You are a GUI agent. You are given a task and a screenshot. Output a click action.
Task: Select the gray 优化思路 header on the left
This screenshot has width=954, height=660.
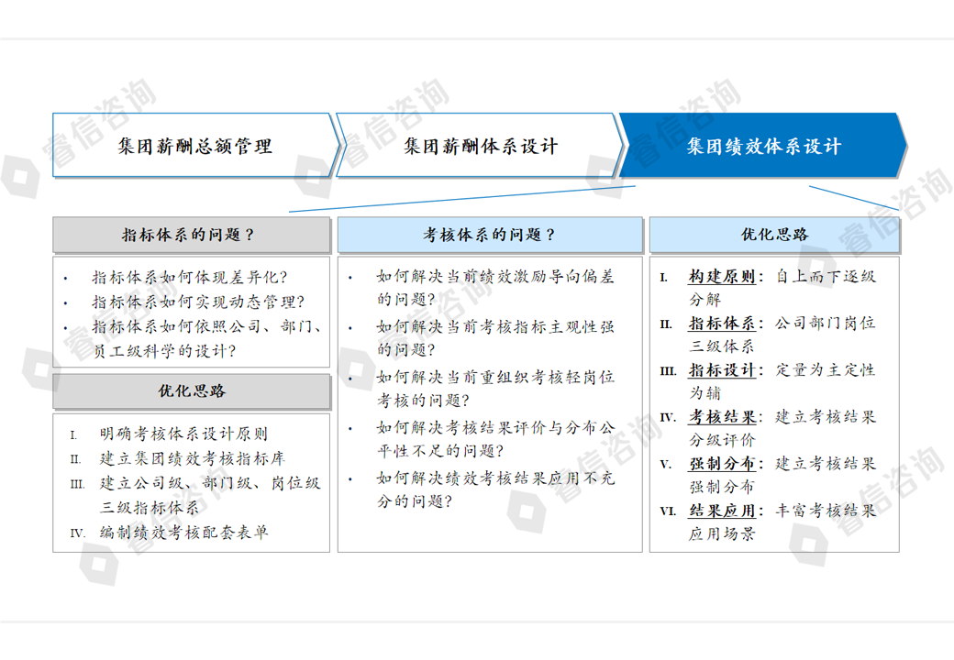[x=191, y=391]
